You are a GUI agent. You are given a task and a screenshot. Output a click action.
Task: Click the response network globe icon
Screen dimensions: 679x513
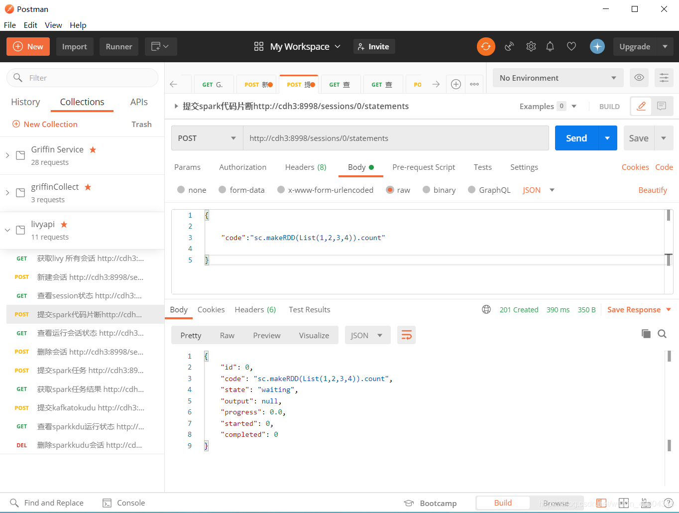[486, 309]
